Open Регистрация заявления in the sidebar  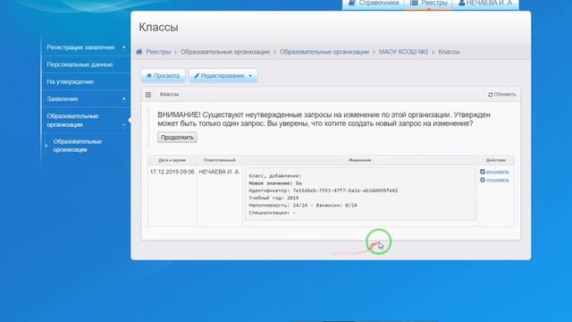click(x=80, y=47)
